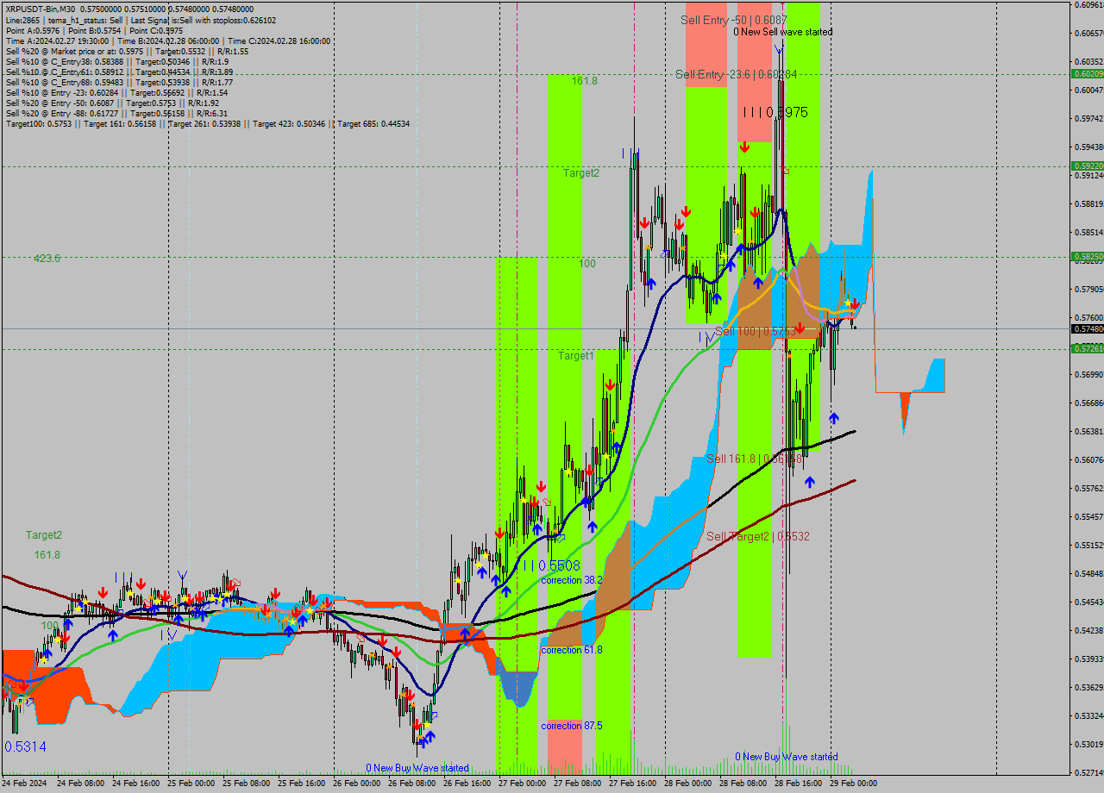The height and width of the screenshot is (793, 1104).
Task: Click the '25 Feb 00:00' time axis label
Action: point(191,784)
